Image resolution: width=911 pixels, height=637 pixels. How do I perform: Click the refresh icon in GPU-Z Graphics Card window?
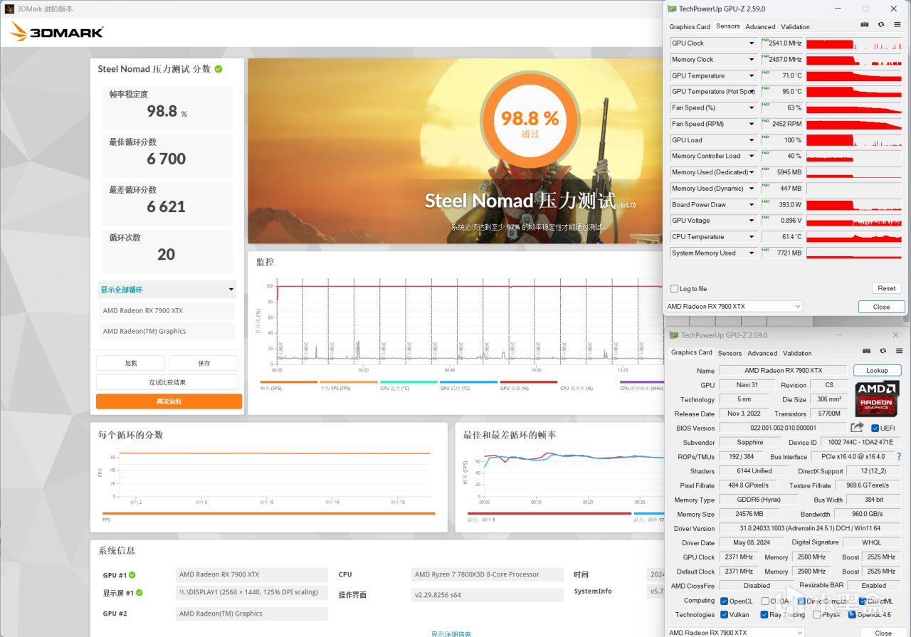[x=883, y=351]
